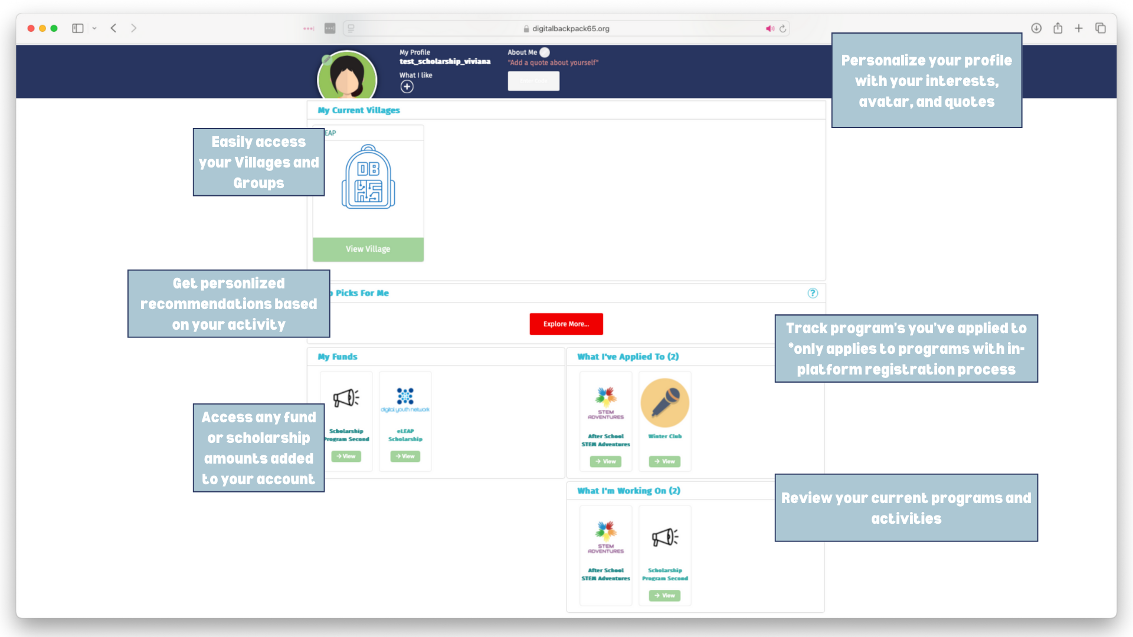View Winter Club application
This screenshot has width=1133, height=637.
(x=665, y=462)
